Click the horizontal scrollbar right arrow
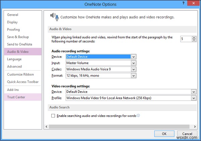The width and height of the screenshot is (201, 141). pyautogui.click(x=195, y=127)
